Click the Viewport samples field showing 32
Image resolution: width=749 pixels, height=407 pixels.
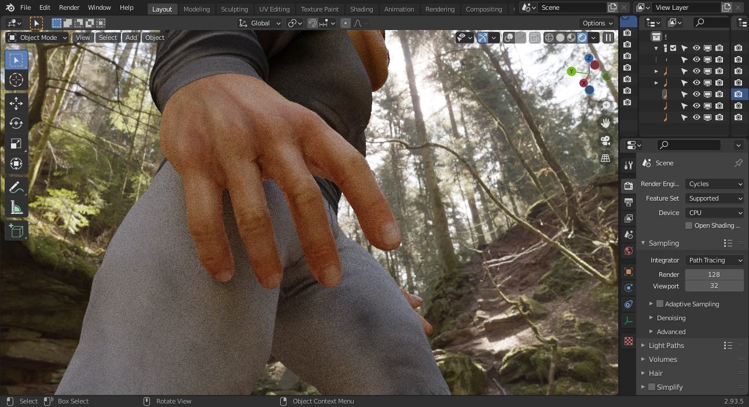(714, 286)
